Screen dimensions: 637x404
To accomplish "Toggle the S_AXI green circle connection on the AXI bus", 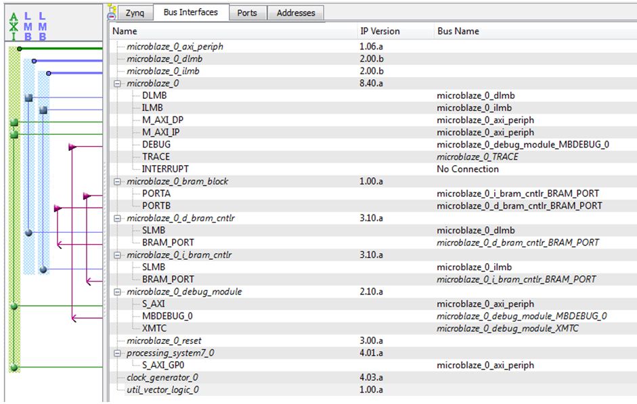I will click(x=14, y=307).
